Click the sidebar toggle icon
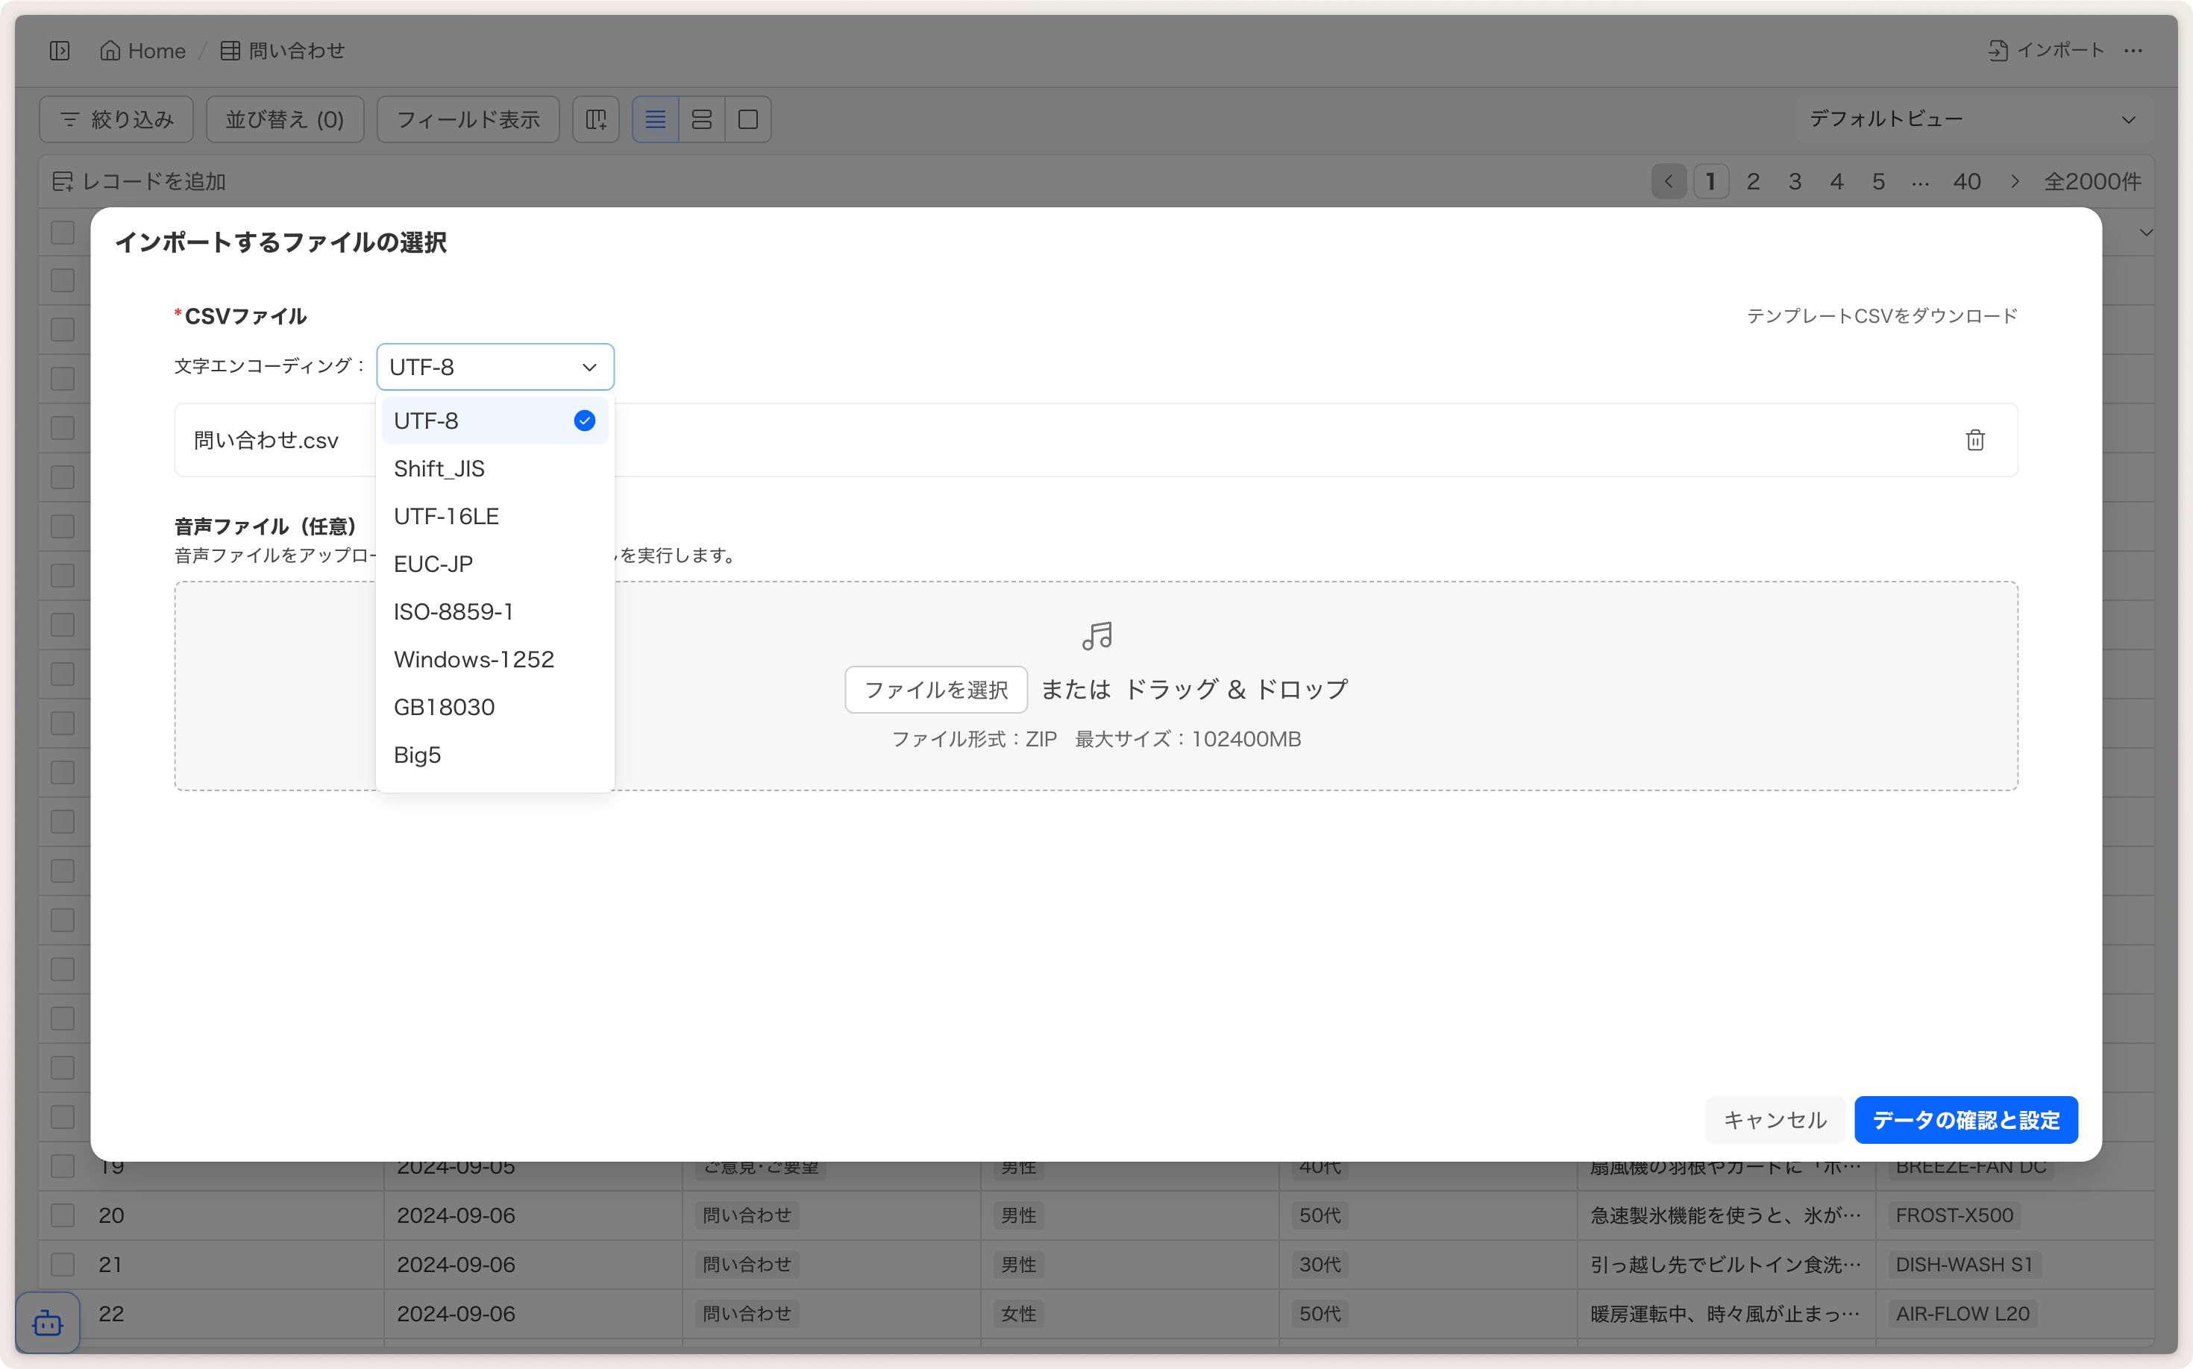Image resolution: width=2193 pixels, height=1369 pixels. 60,51
